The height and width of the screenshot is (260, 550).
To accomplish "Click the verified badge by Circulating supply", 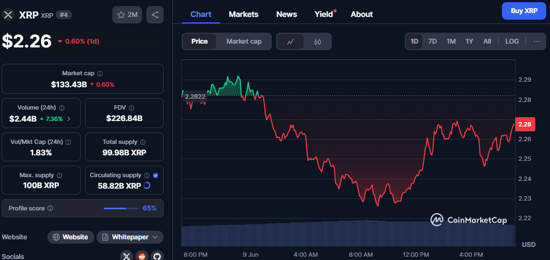I will [x=156, y=175].
